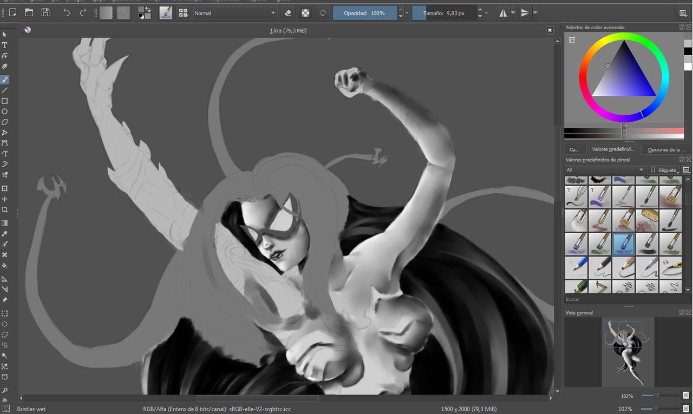Select the Assistant tool

(5, 279)
